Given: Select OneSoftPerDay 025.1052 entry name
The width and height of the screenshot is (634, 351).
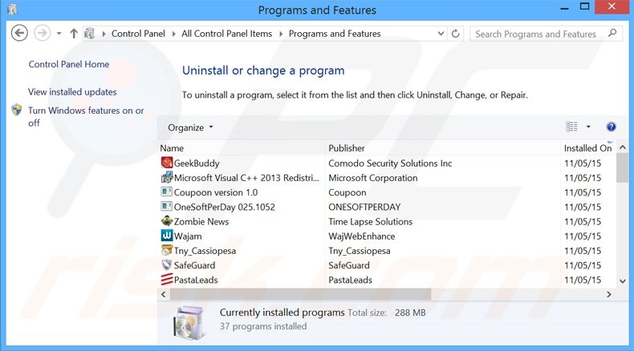Looking at the screenshot, I should tap(225, 207).
